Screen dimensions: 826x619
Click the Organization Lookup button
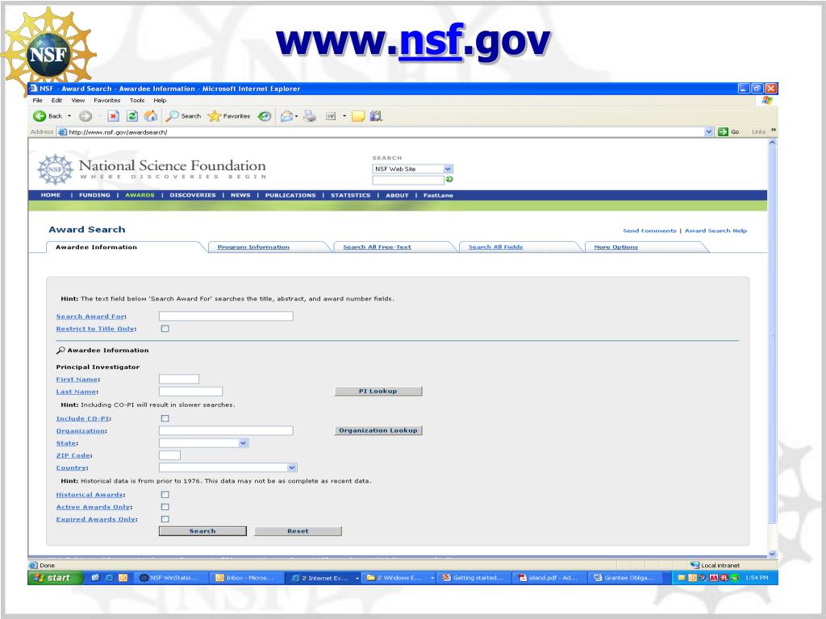point(378,430)
